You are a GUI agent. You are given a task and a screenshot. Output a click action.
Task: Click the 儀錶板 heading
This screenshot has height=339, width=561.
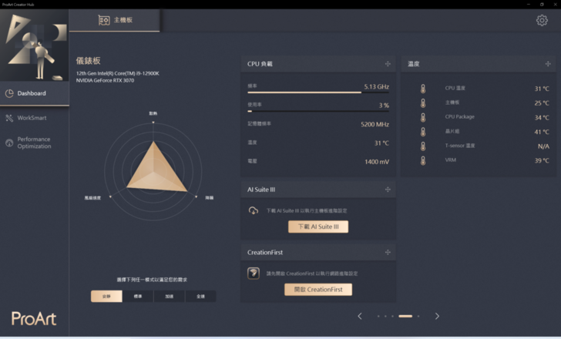pos(89,61)
